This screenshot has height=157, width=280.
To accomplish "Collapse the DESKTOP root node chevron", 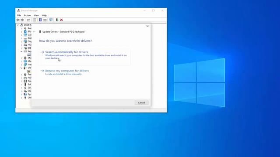I will tap(18, 25).
